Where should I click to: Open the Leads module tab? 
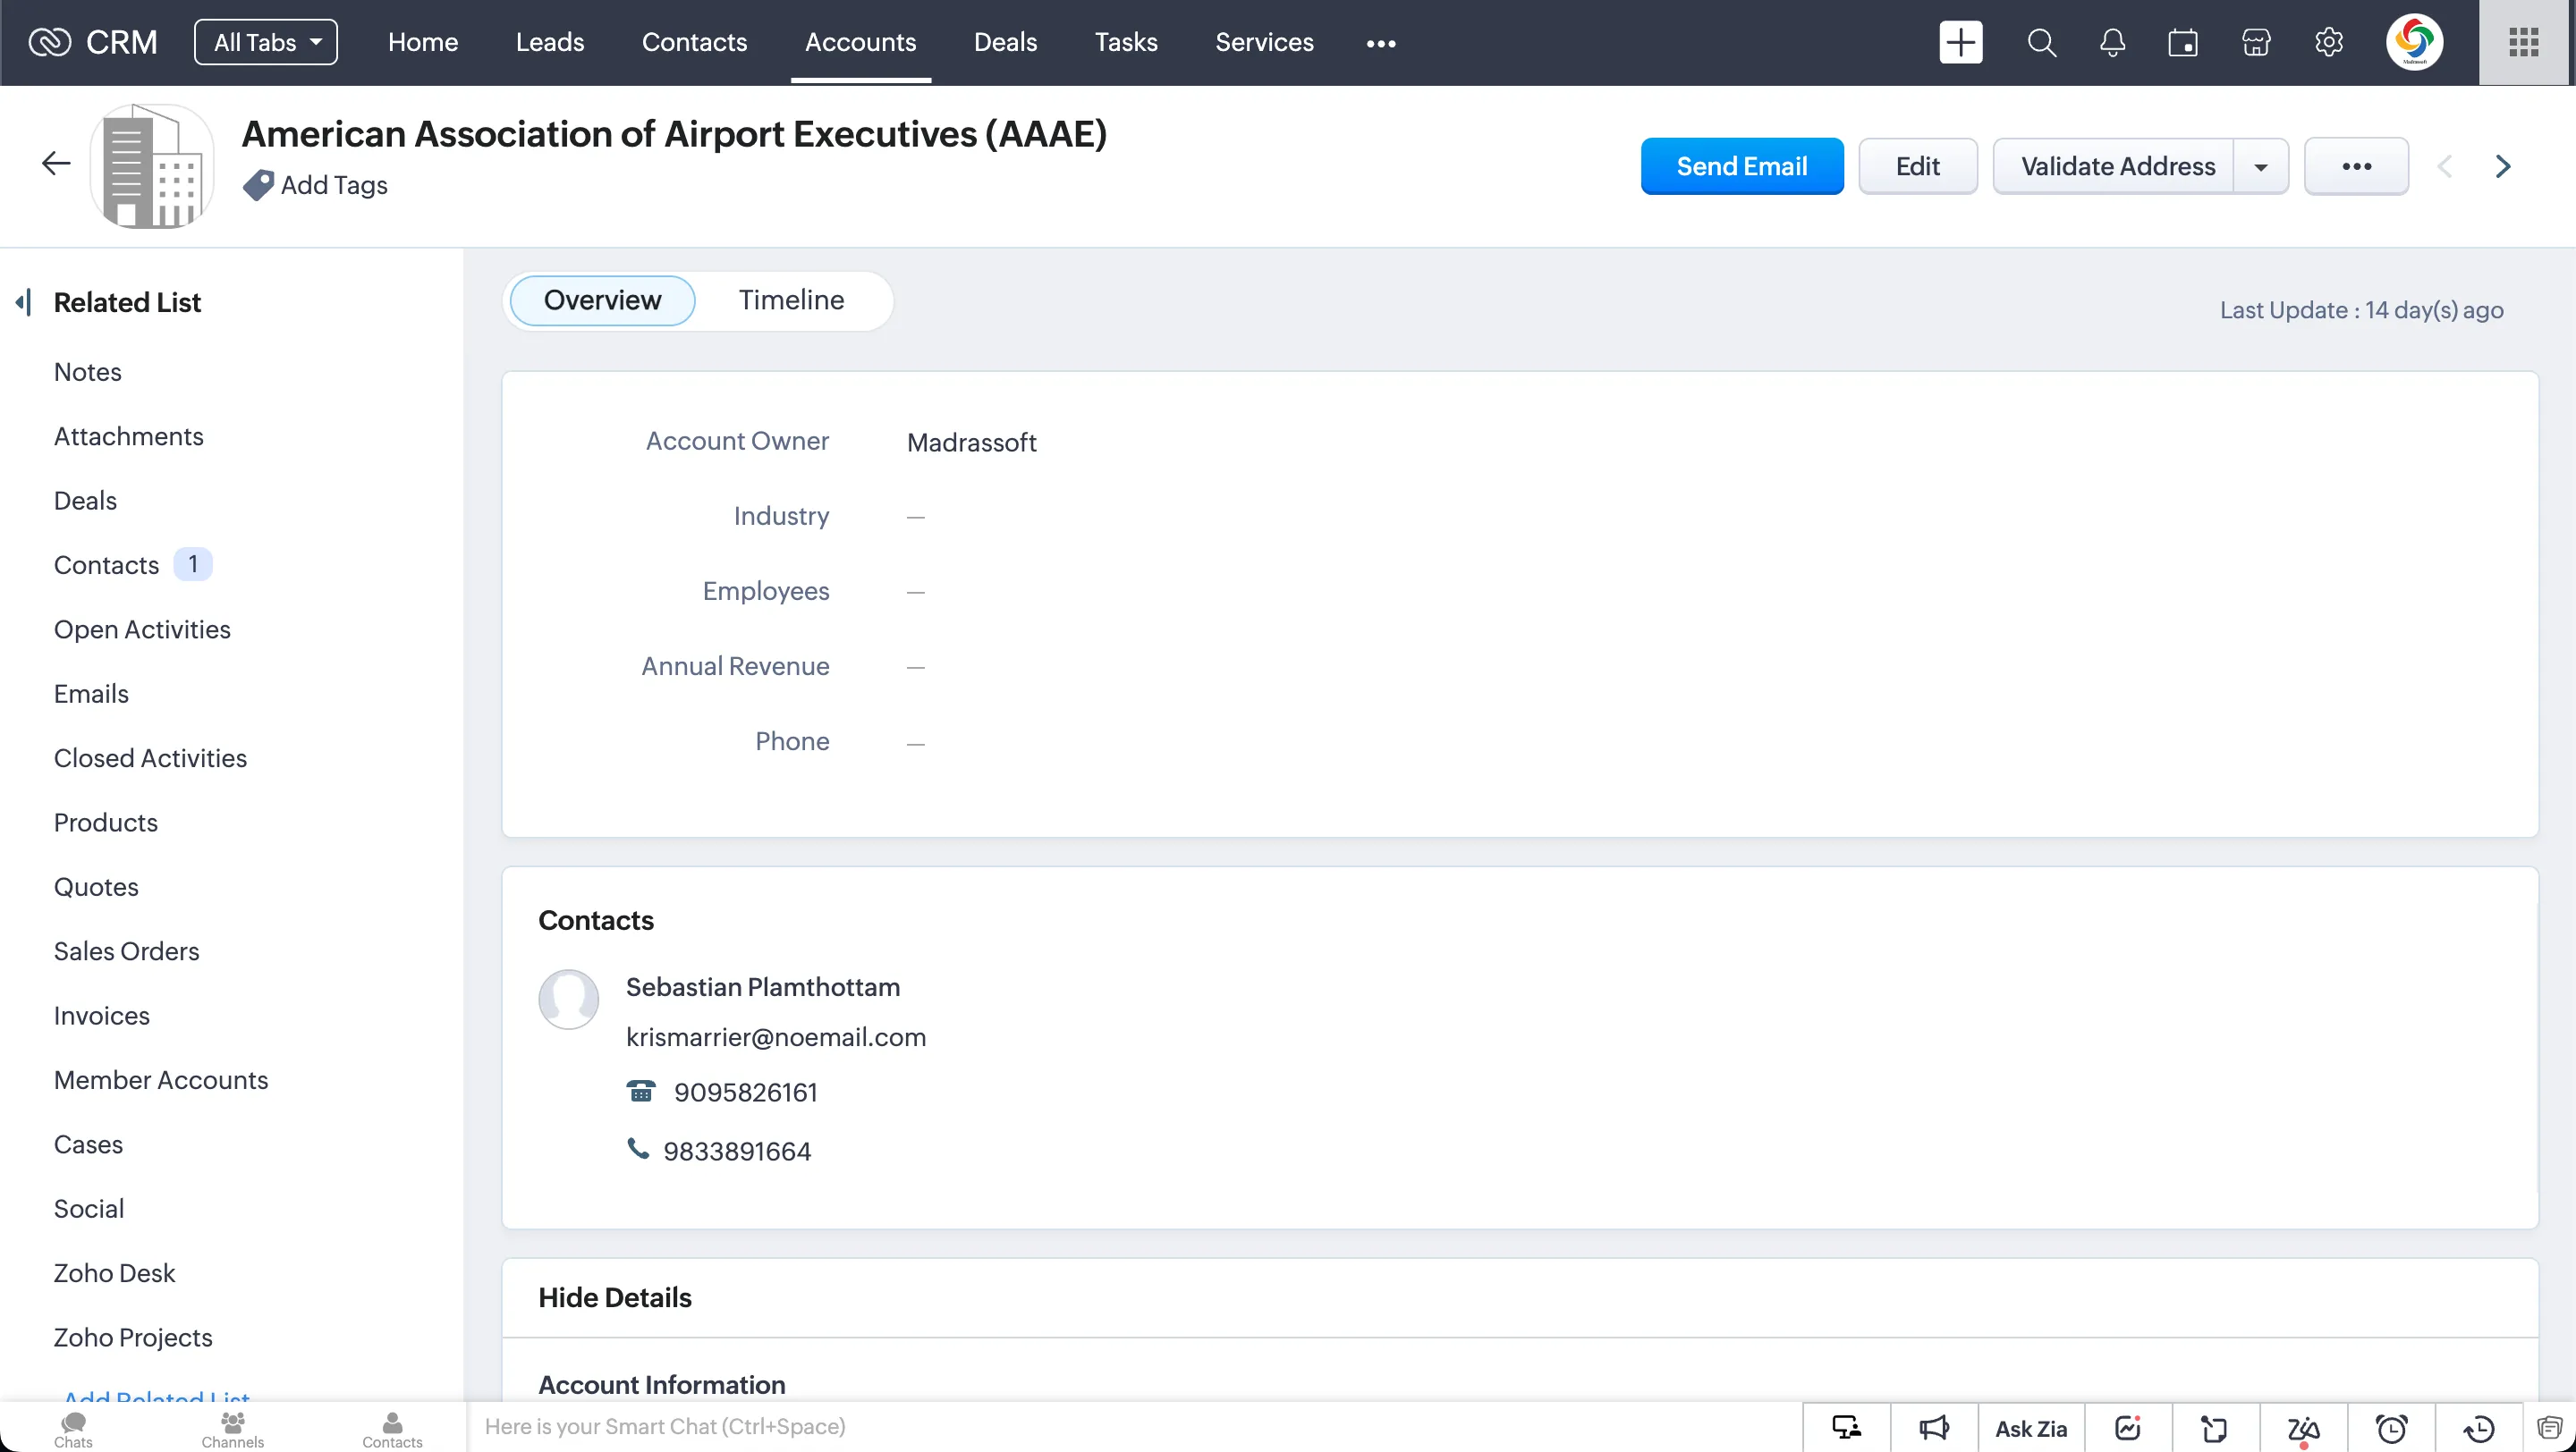tap(550, 42)
